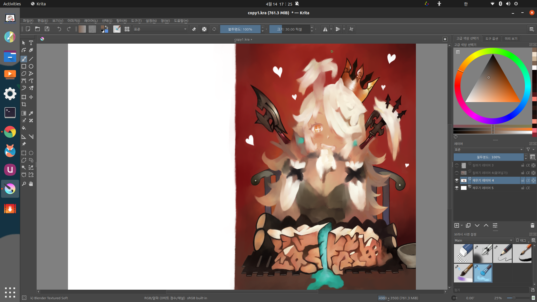The width and height of the screenshot is (537, 302).
Task: Open layer blending mode dropdown
Action: [x=489, y=150]
